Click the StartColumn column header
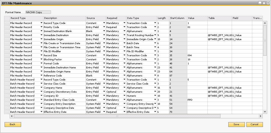The width and height of the screenshot is (271, 133). pos(178,18)
